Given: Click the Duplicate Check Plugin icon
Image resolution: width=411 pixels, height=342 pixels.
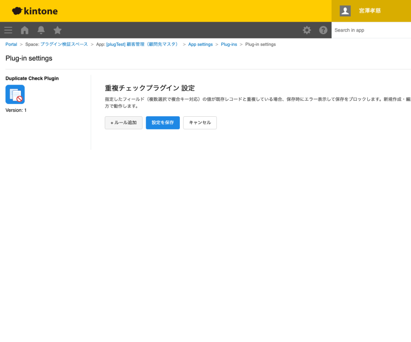Looking at the screenshot, I should point(15,95).
